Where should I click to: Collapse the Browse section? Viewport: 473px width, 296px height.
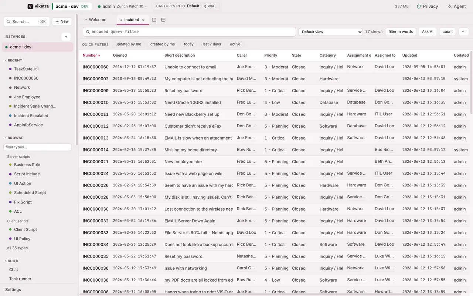pyautogui.click(x=14, y=138)
